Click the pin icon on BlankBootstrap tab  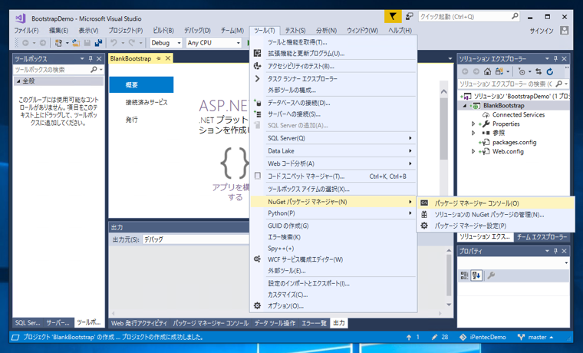(x=159, y=58)
